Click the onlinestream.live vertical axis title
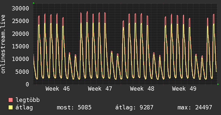The image size is (221, 115). [x=3, y=44]
